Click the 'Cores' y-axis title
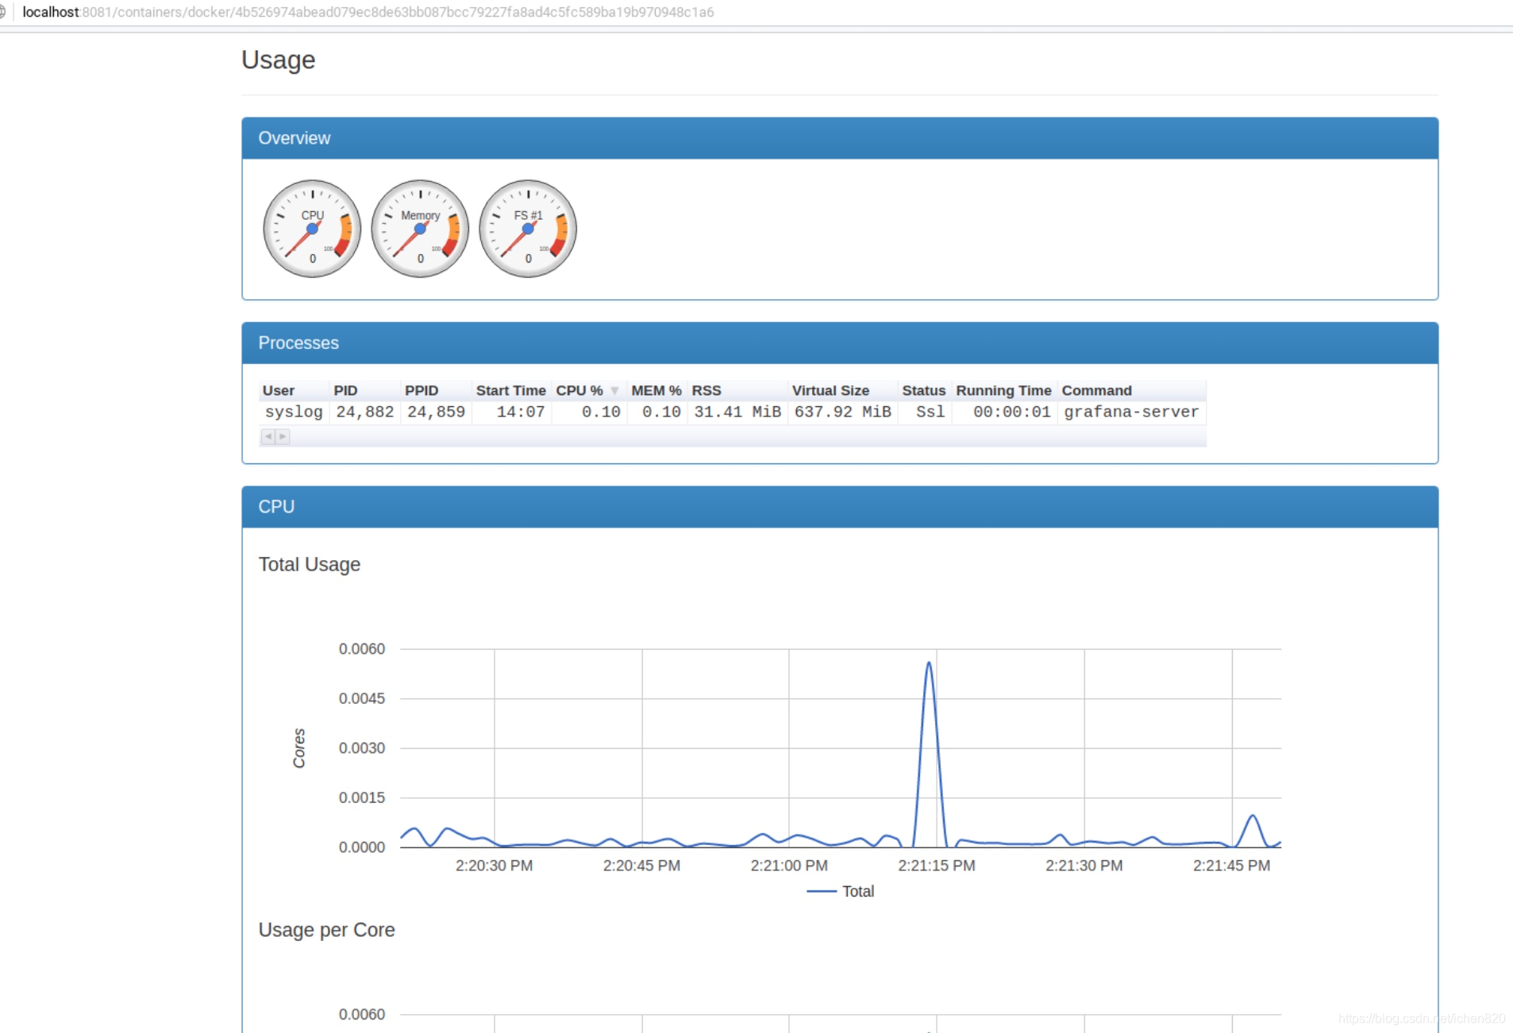This screenshot has width=1513, height=1033. (x=299, y=748)
